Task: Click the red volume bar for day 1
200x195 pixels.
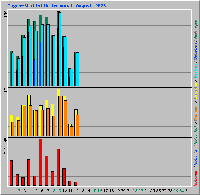Action: click(11, 173)
